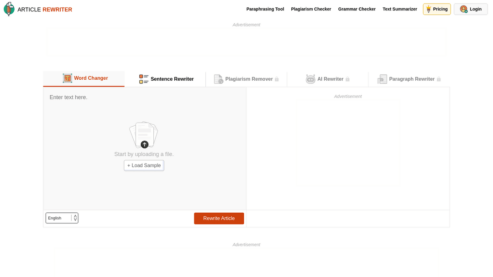Click the Paragraph Rewriter page icon
The image size is (493, 277).
pyautogui.click(x=382, y=79)
